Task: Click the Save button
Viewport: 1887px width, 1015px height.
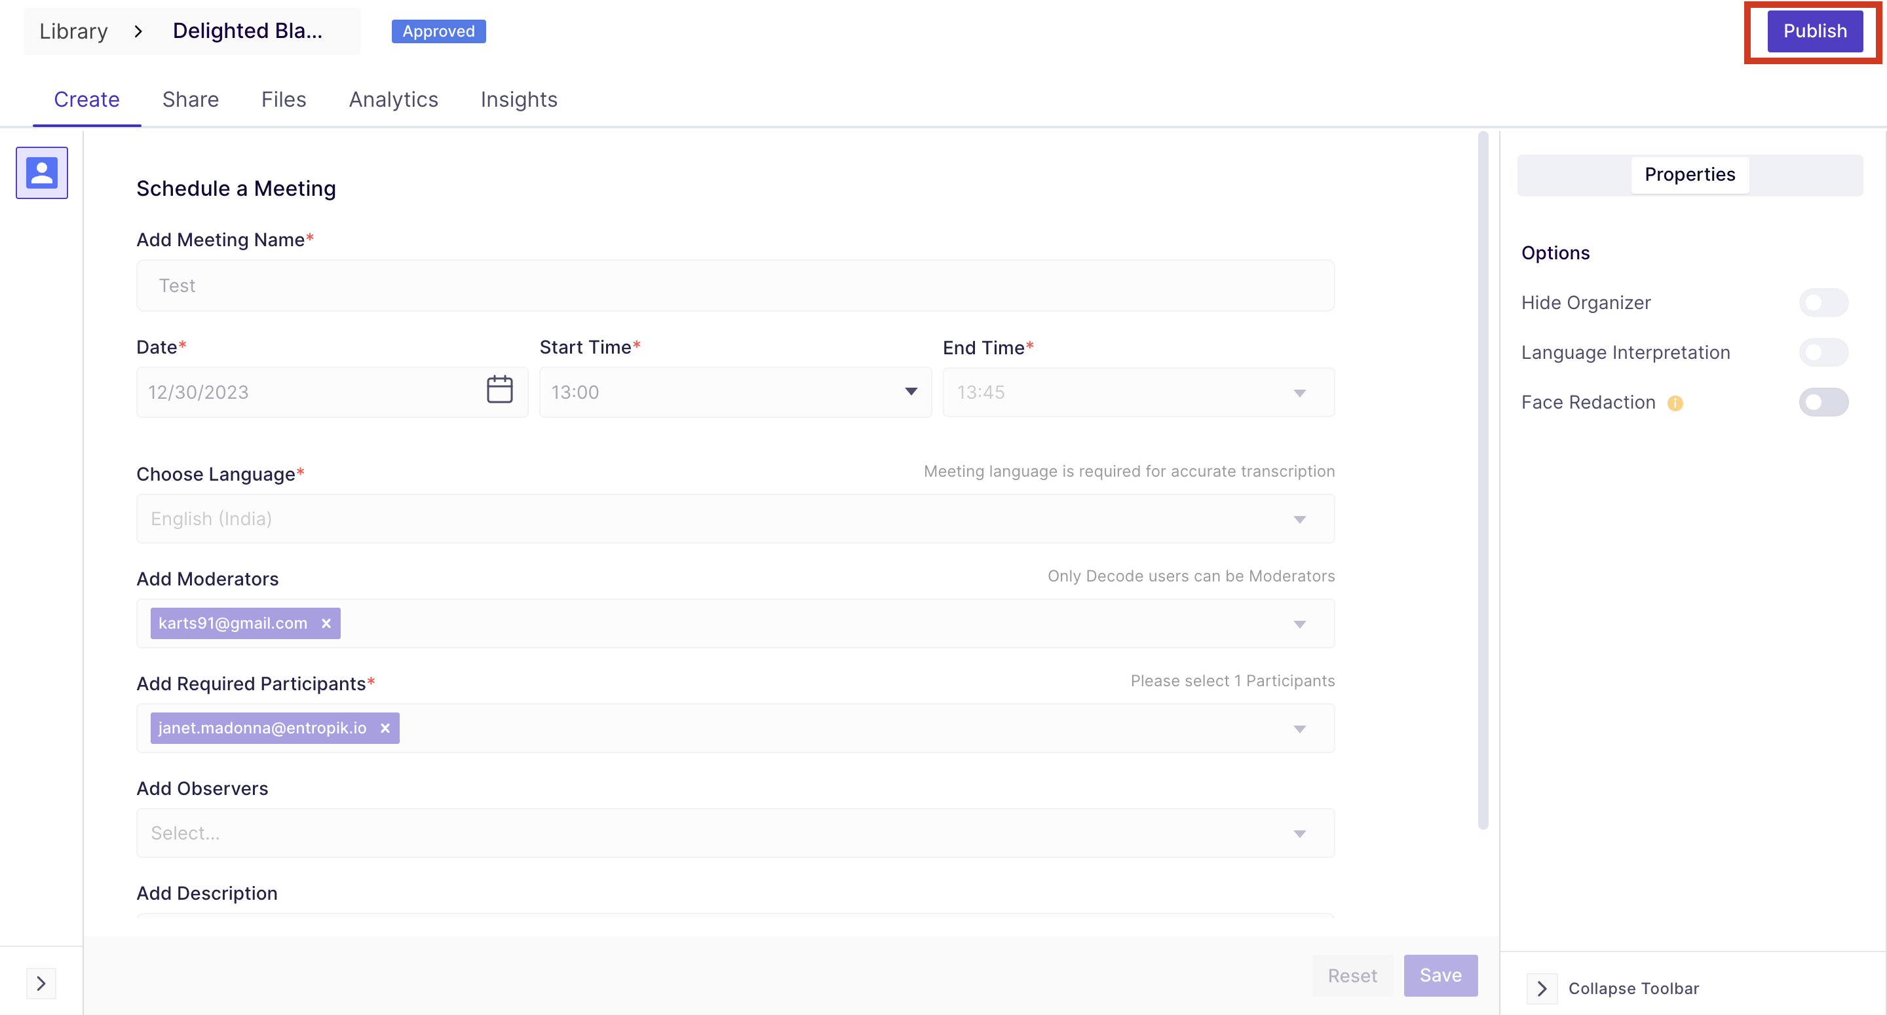Action: tap(1440, 976)
